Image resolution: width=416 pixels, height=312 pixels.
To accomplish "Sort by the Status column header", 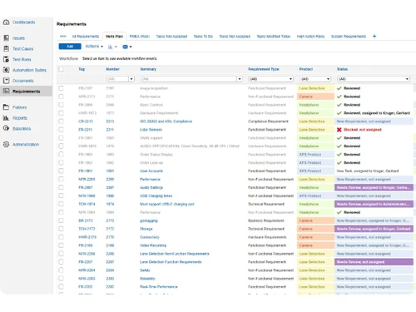I will click(x=342, y=69).
